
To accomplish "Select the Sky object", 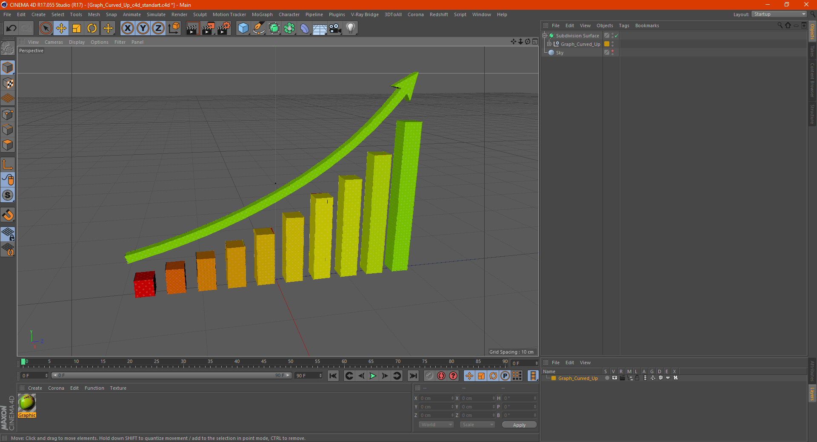I will [560, 53].
